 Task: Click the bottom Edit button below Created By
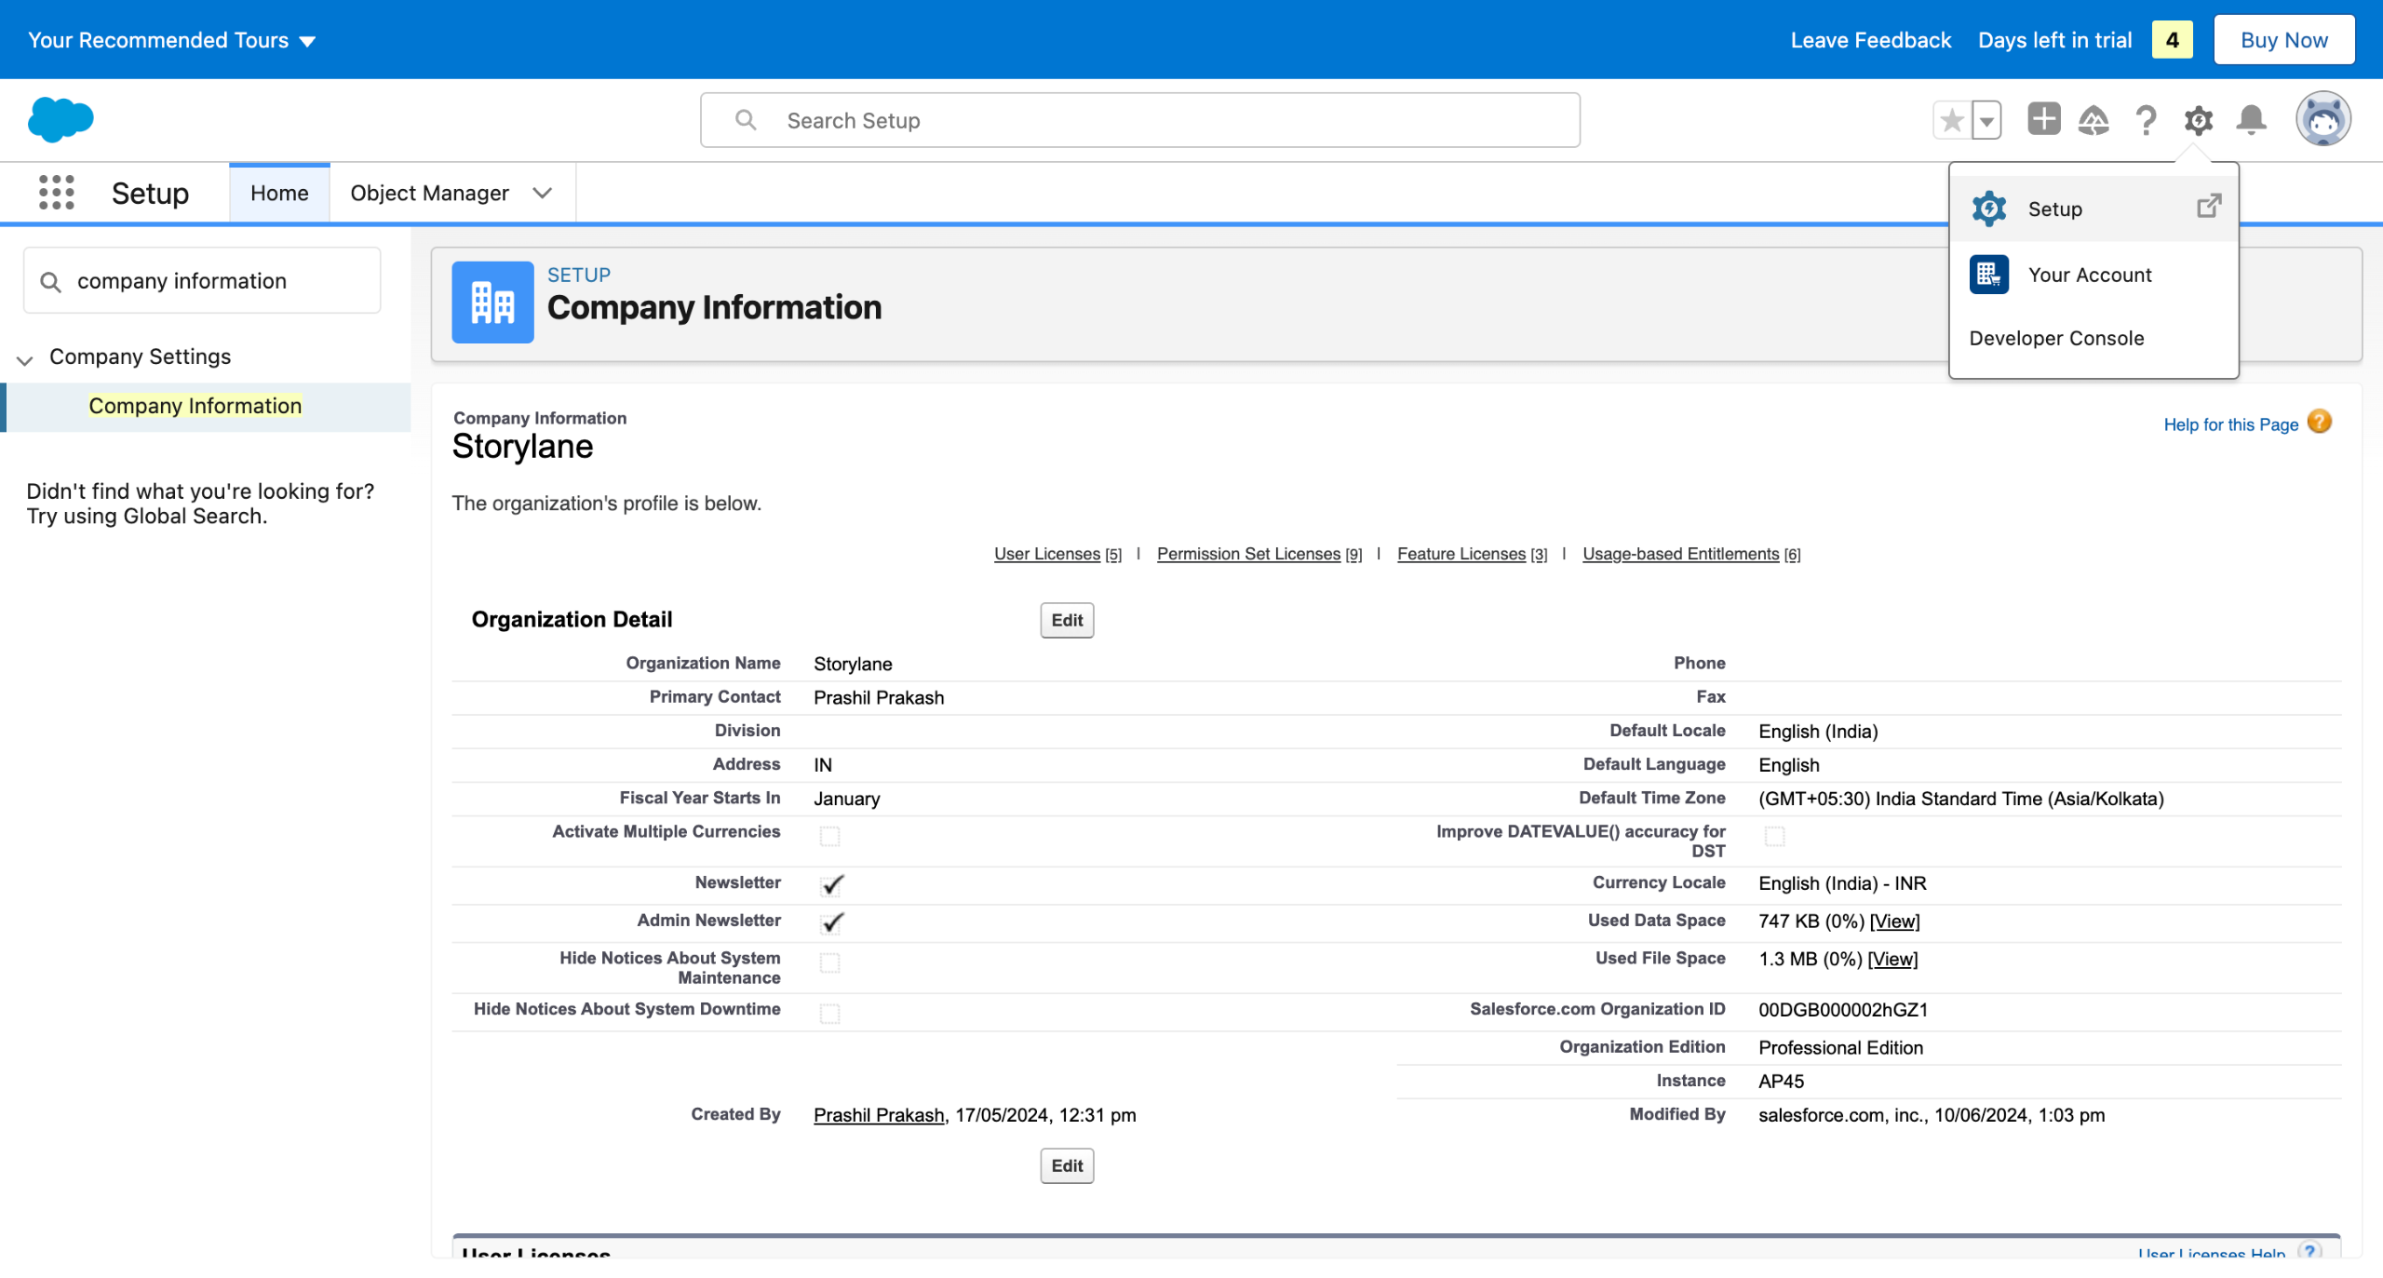1067,1165
